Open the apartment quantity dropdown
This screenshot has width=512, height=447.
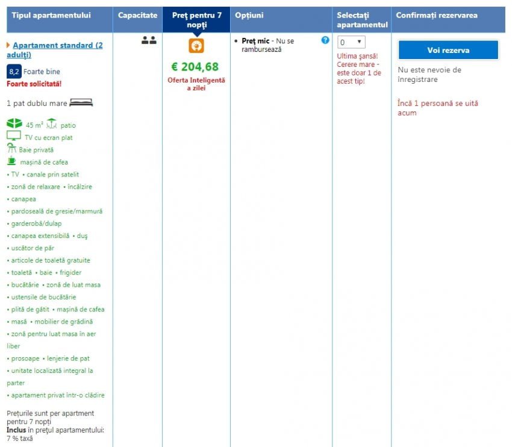point(351,42)
